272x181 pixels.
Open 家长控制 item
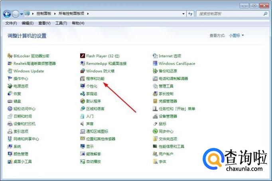pos(163,94)
